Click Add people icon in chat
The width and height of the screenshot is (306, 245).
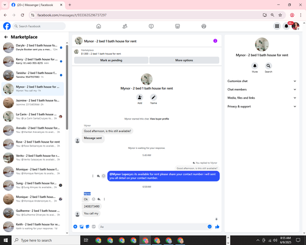pyautogui.click(x=140, y=97)
